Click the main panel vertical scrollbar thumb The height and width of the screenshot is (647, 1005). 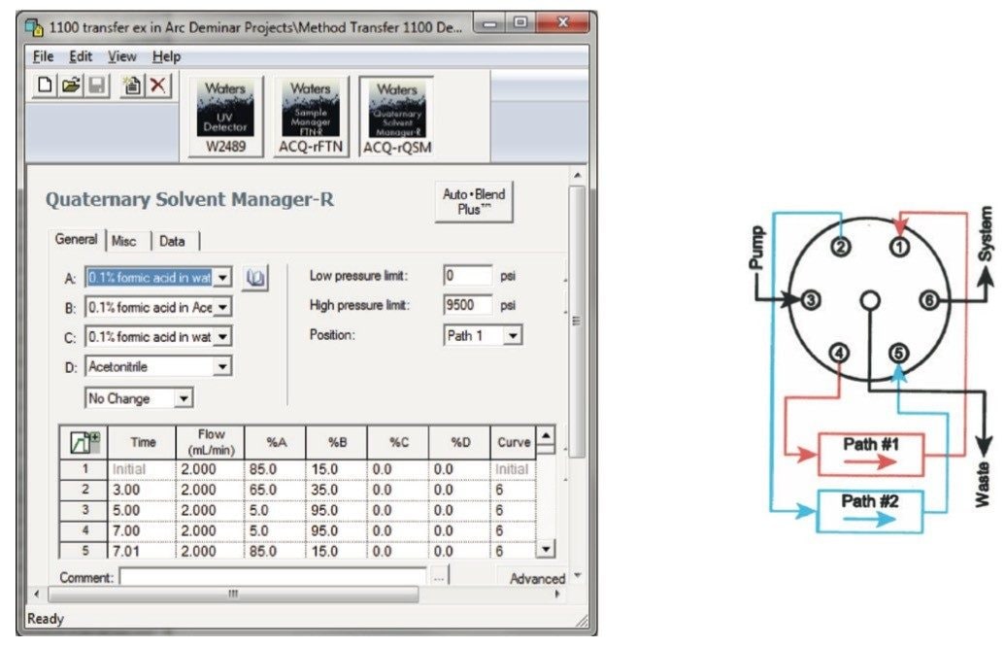[577, 321]
